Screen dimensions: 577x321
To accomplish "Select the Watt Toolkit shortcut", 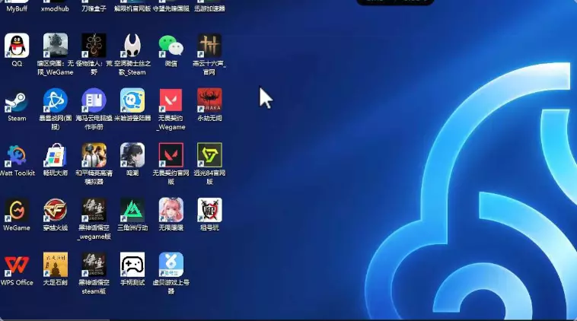I will [17, 155].
